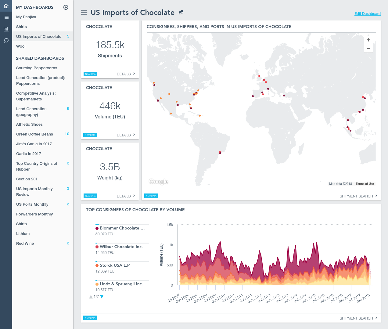This screenshot has height=329, width=388.
Task: Open Shipment Search under the map
Action: pyautogui.click(x=358, y=196)
